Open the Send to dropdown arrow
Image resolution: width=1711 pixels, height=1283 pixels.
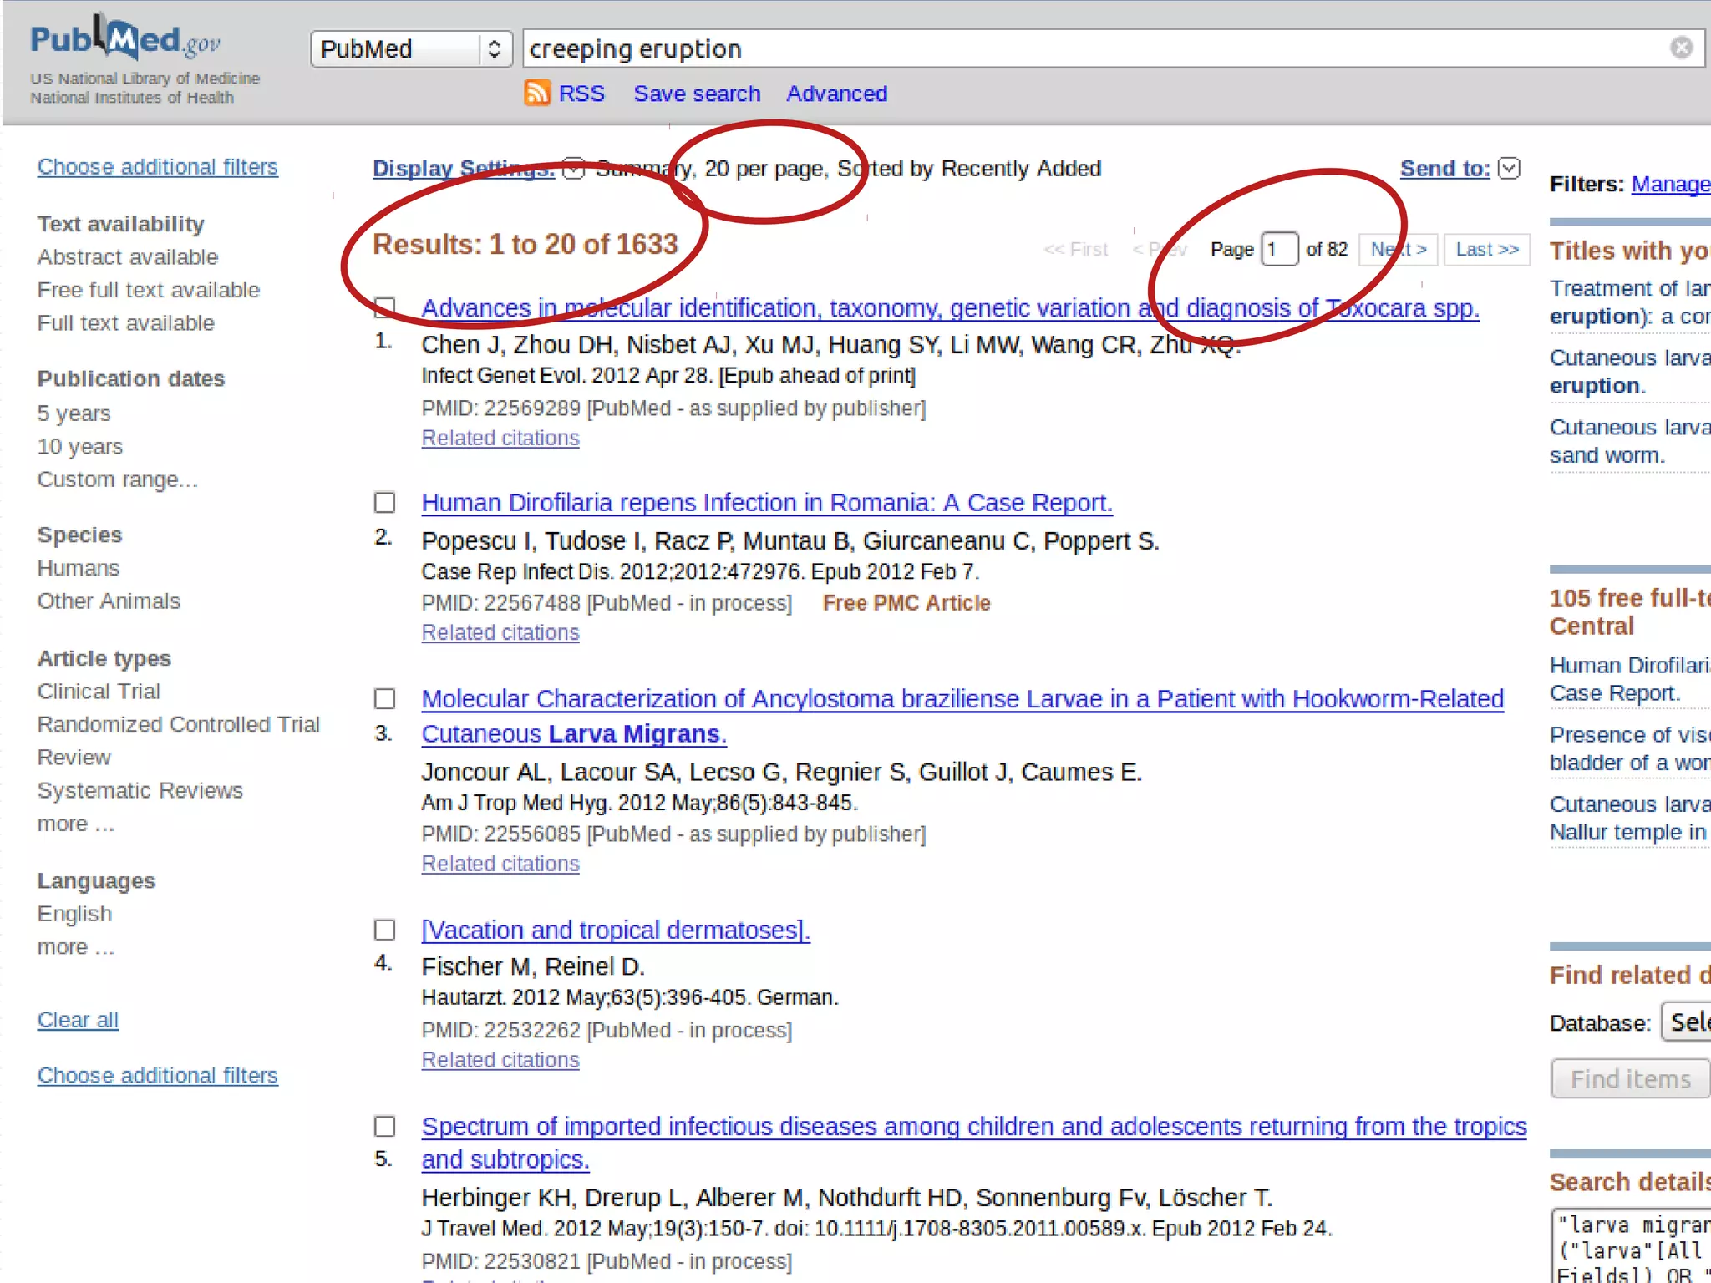pos(1509,168)
